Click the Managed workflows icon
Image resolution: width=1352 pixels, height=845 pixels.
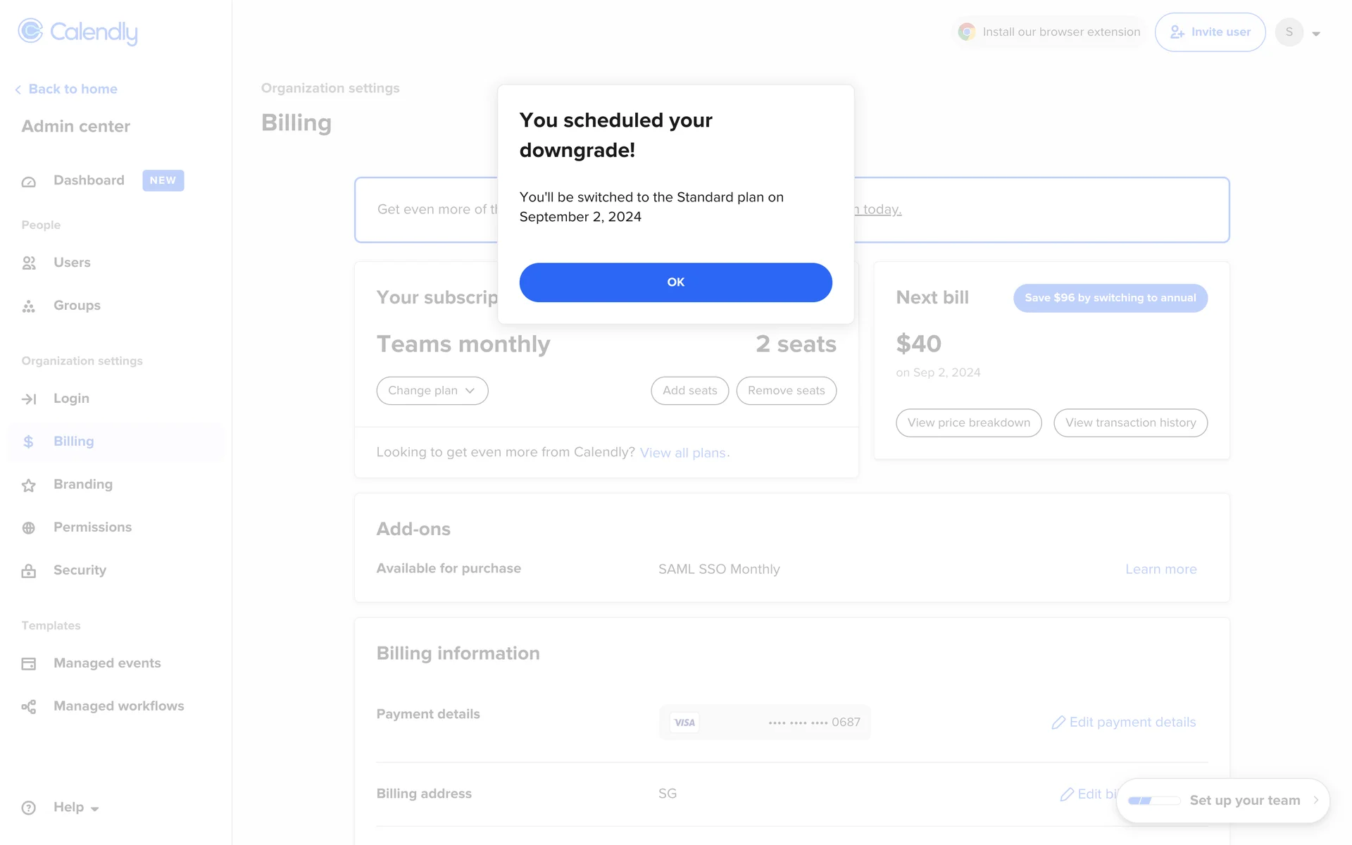tap(29, 707)
